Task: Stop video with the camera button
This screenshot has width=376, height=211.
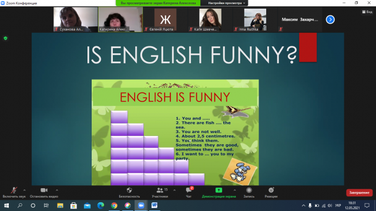Action: 44,192
